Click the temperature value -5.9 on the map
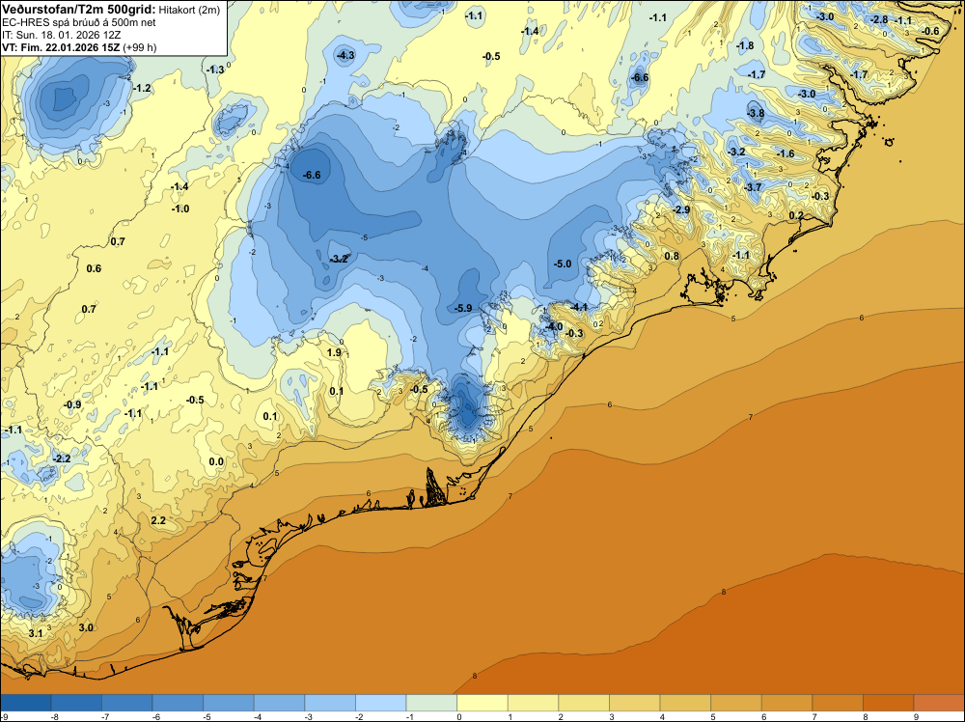965x722 pixels. [463, 308]
